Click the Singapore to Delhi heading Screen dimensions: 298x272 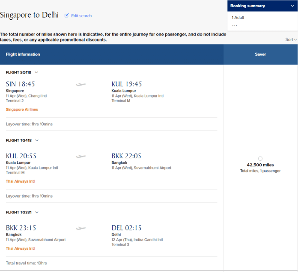coord(29,15)
